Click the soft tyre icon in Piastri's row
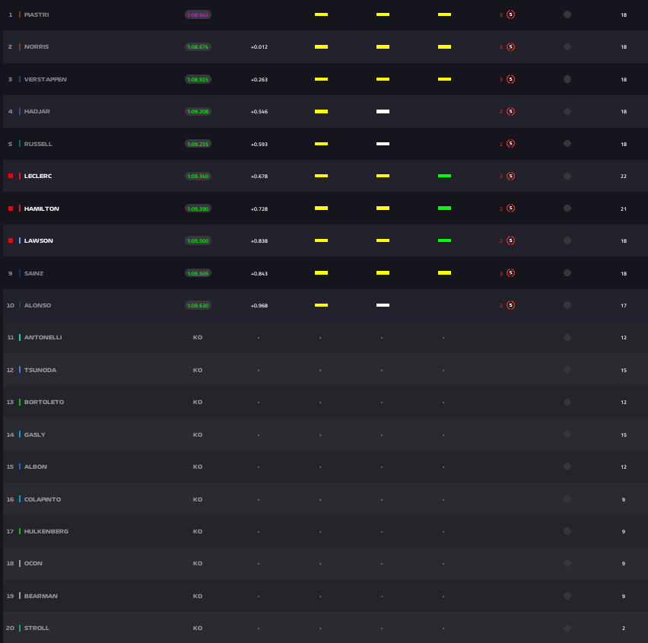The width and height of the screenshot is (648, 643). click(x=511, y=14)
